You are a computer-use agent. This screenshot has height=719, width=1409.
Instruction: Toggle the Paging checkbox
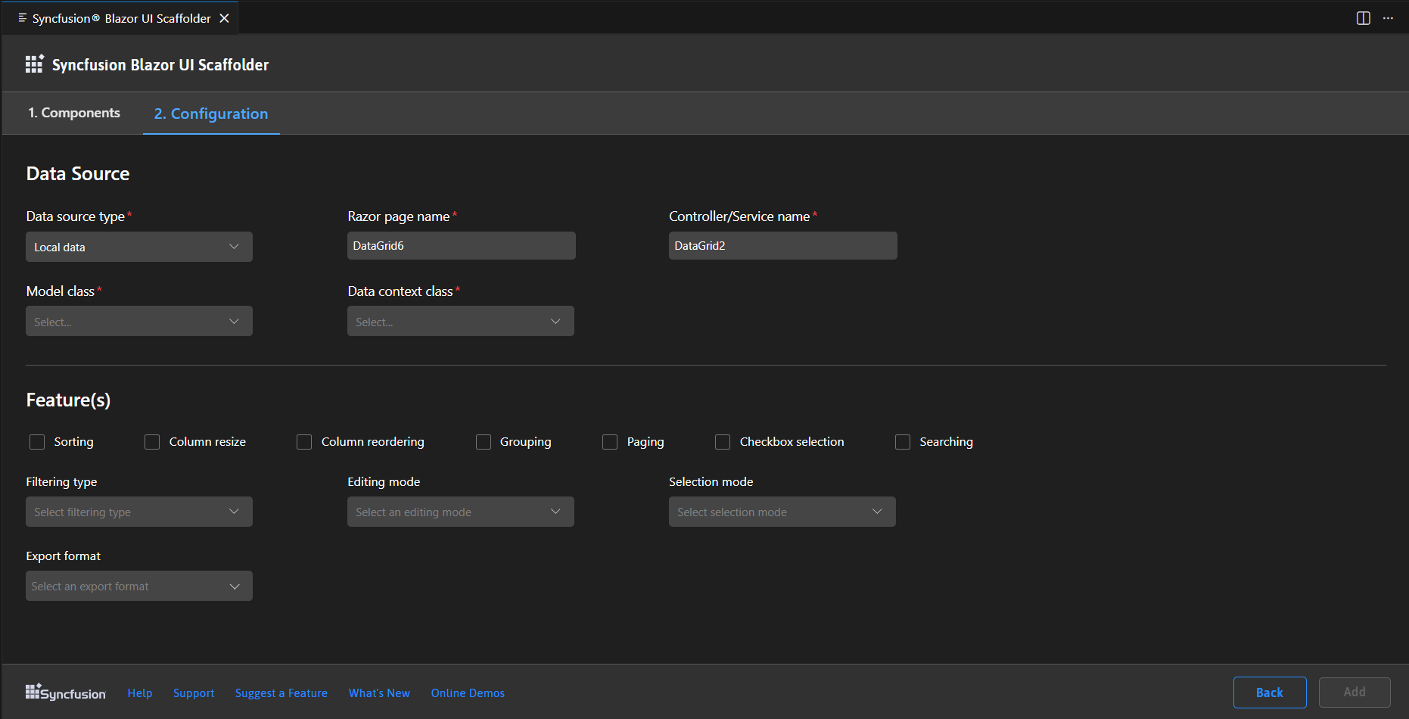(610, 442)
